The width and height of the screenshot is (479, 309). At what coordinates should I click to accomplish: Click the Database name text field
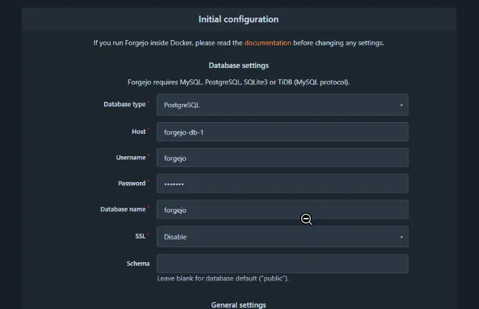[282, 210]
